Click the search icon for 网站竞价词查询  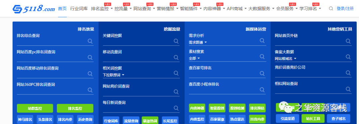176,92
